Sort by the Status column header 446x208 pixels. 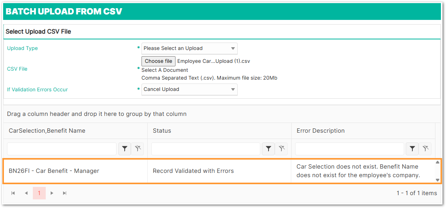click(x=162, y=131)
